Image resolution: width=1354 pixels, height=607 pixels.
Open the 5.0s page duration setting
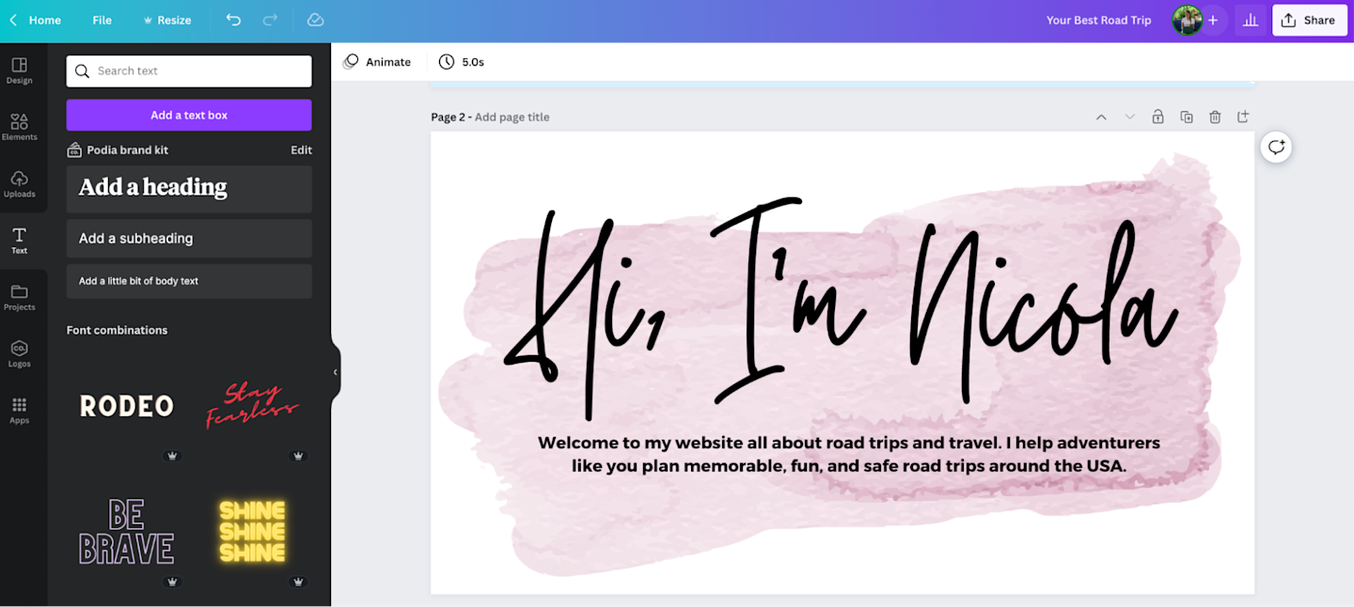(461, 62)
